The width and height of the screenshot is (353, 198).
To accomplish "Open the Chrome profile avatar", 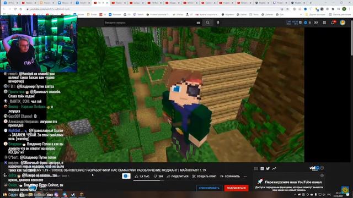I will [344, 9].
